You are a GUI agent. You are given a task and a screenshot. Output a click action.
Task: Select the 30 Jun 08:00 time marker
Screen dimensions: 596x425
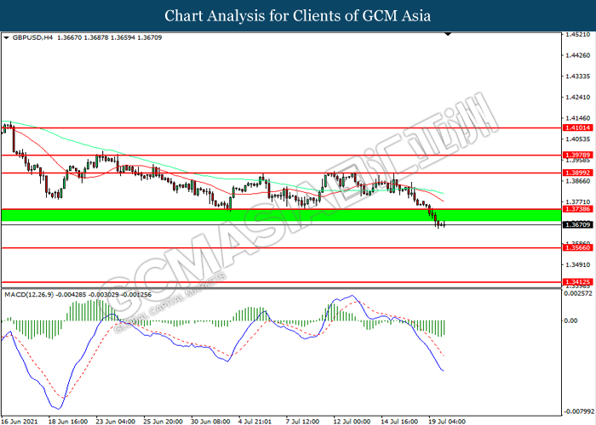click(213, 420)
